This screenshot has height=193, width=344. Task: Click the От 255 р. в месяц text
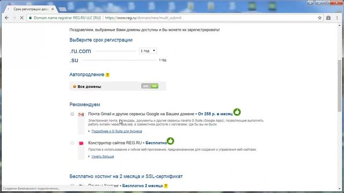215,114
